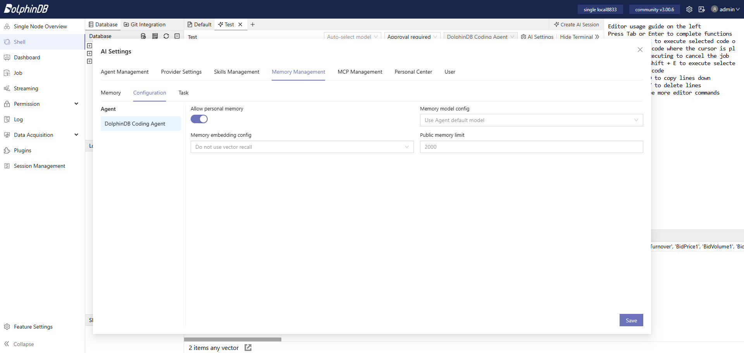Image resolution: width=744 pixels, height=353 pixels.
Task: Select the Memory sub-tab
Action: (111, 93)
